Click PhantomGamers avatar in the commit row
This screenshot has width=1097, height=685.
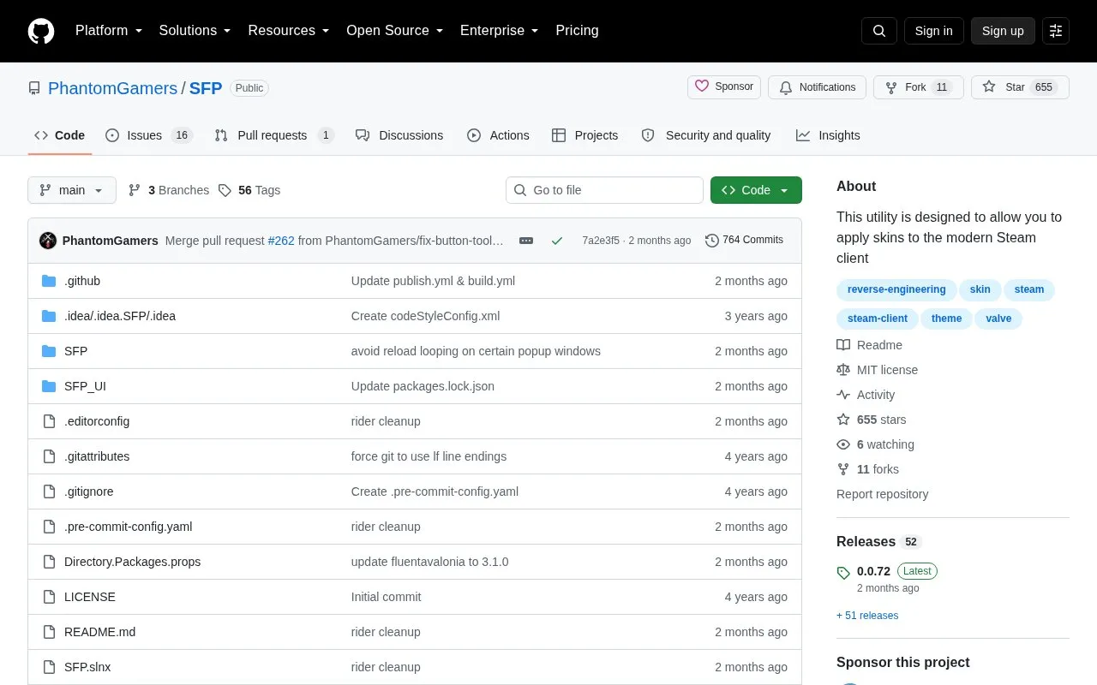[x=48, y=241]
